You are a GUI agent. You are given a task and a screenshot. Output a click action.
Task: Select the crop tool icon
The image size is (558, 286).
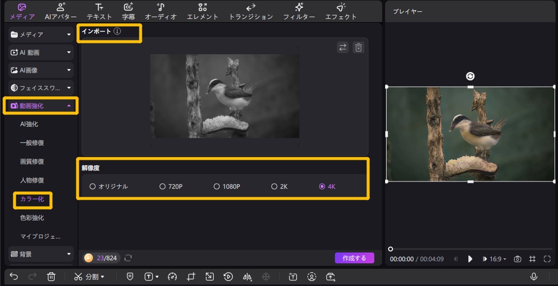(x=191, y=277)
